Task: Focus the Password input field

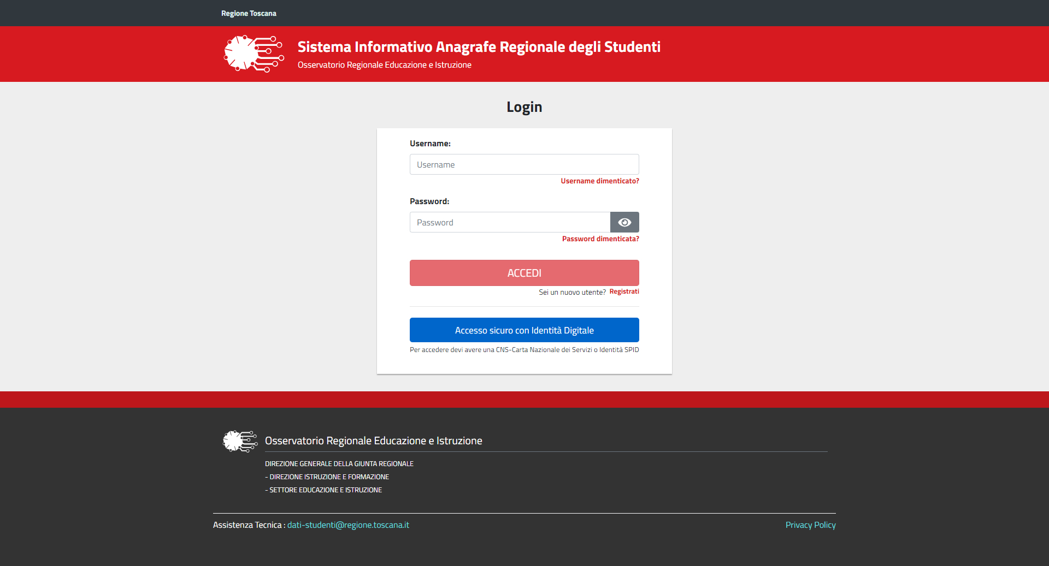Action: tap(509, 222)
